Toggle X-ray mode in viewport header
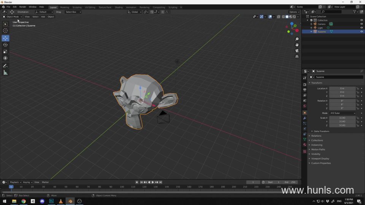 278,17
